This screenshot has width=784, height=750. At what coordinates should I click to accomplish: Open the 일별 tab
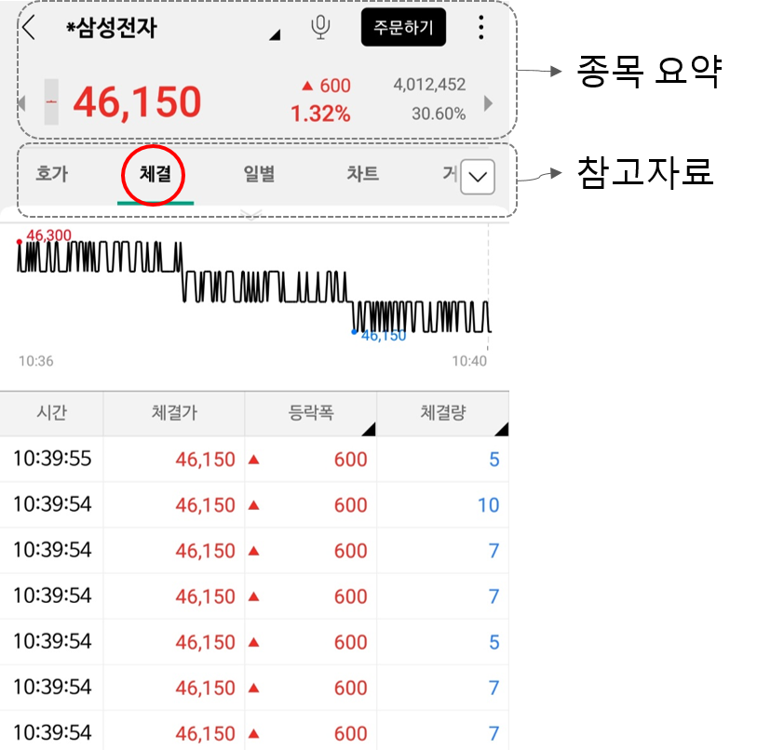tap(258, 175)
